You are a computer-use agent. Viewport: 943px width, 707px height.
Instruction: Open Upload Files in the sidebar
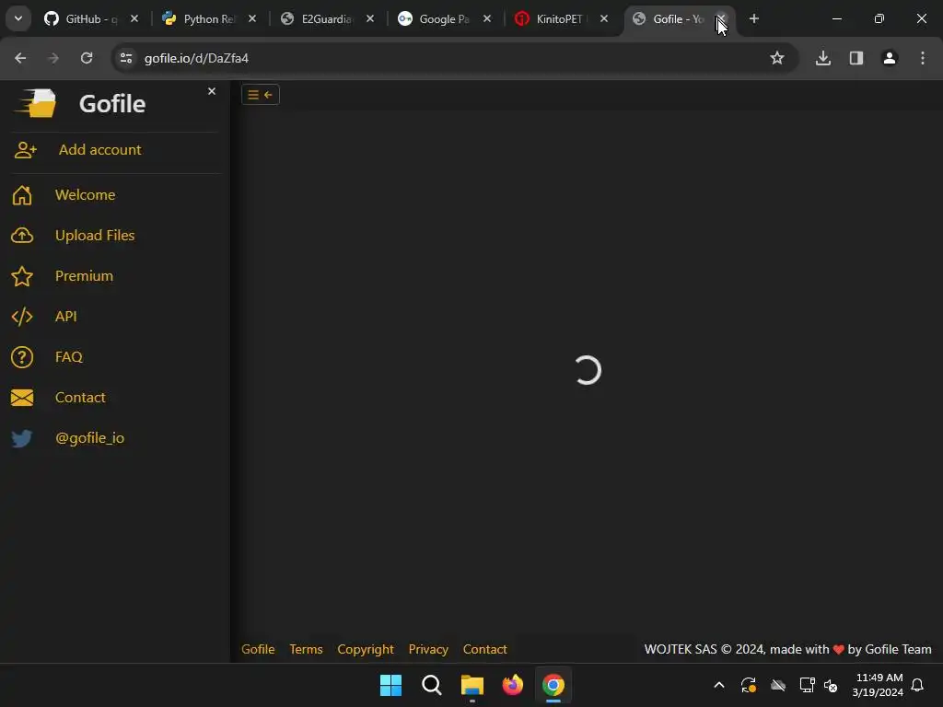tap(95, 235)
